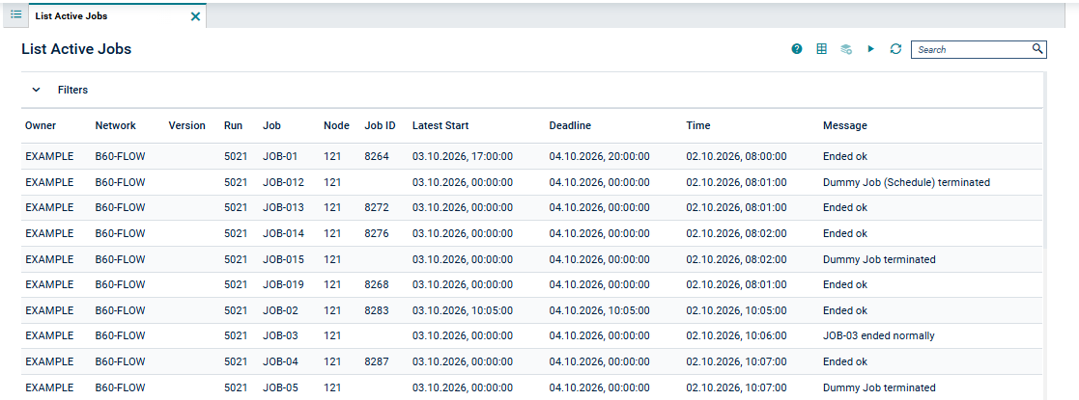Screen dimensions: 1079x400
Task: Click deadline 04.10.2026, 20:00:00
Action: 599,156
